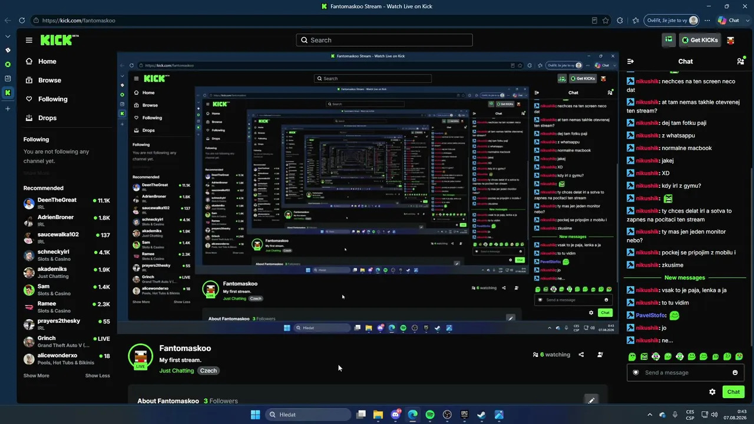The width and height of the screenshot is (754, 424).
Task: Add the page to favorites with the star
Action: 606,21
